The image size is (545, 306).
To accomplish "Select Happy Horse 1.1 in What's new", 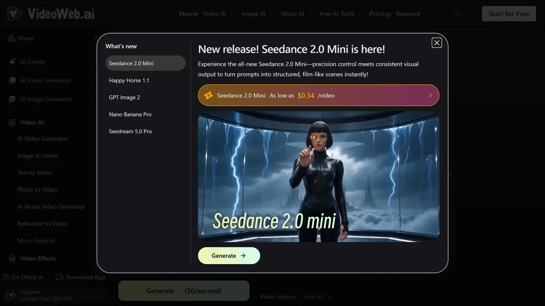I will click(x=146, y=80).
